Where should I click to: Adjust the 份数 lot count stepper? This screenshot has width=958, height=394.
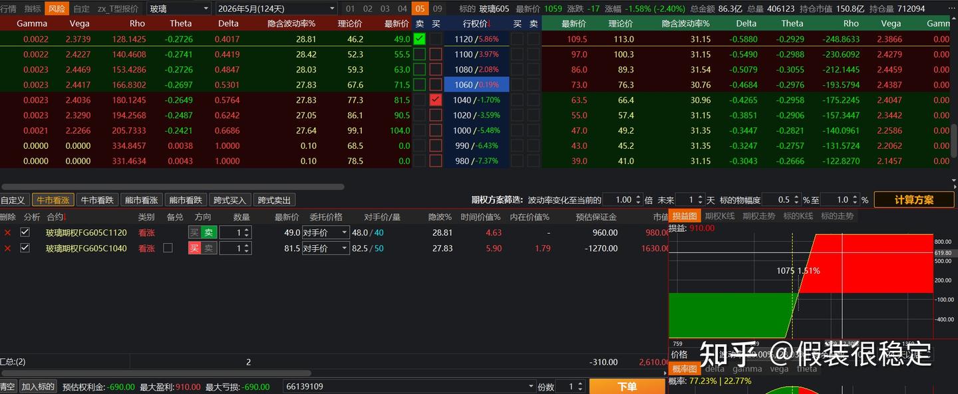(579, 387)
